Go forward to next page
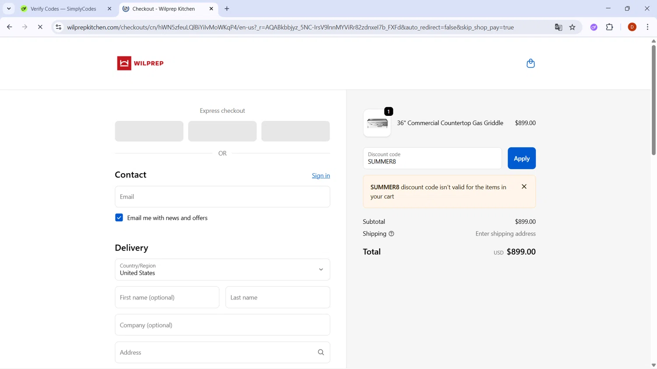The width and height of the screenshot is (657, 369). point(25,27)
